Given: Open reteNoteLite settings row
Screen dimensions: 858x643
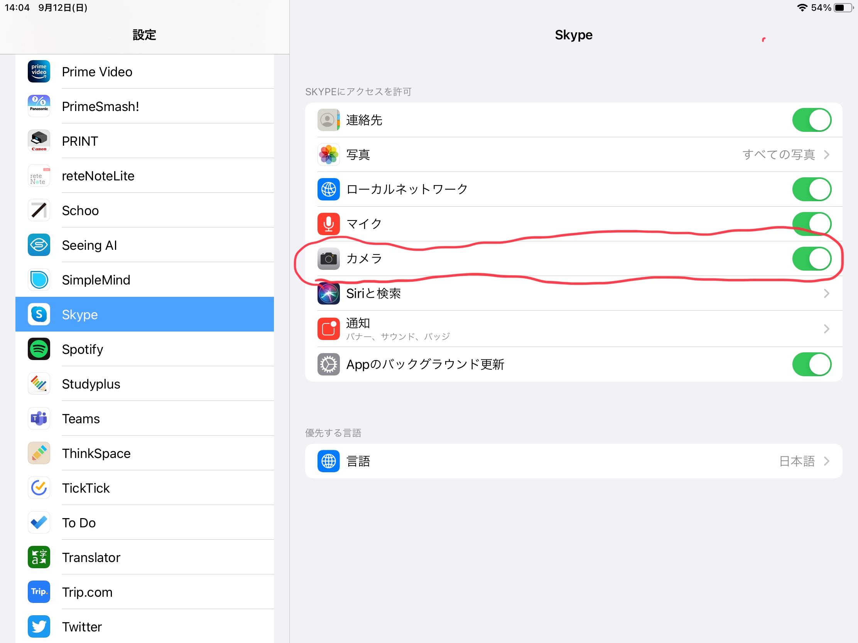Looking at the screenshot, I should pyautogui.click(x=145, y=175).
